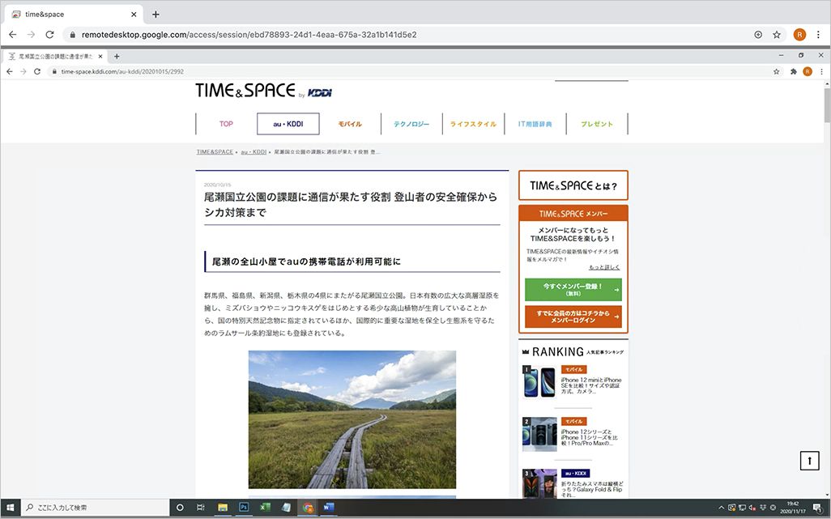The width and height of the screenshot is (831, 519).
Task: Open ranking 3 folding smartphone thumbnail
Action: coord(539,483)
